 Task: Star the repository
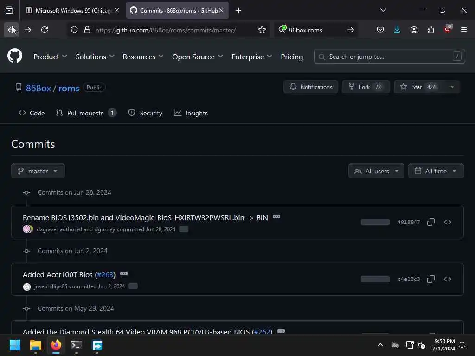click(x=418, y=87)
